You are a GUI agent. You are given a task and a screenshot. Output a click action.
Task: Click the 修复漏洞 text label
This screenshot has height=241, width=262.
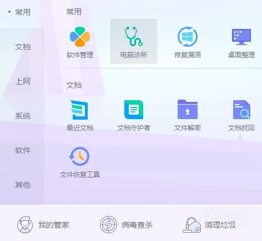click(x=188, y=55)
